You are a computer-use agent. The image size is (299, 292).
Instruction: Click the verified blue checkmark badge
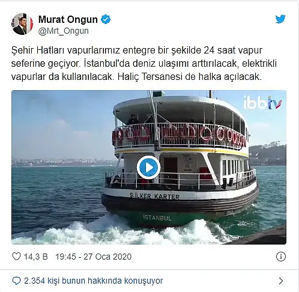coord(106,19)
